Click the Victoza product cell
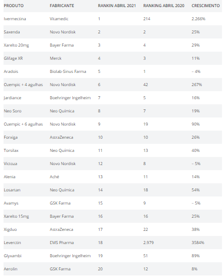The image size is (224, 279). [10, 164]
